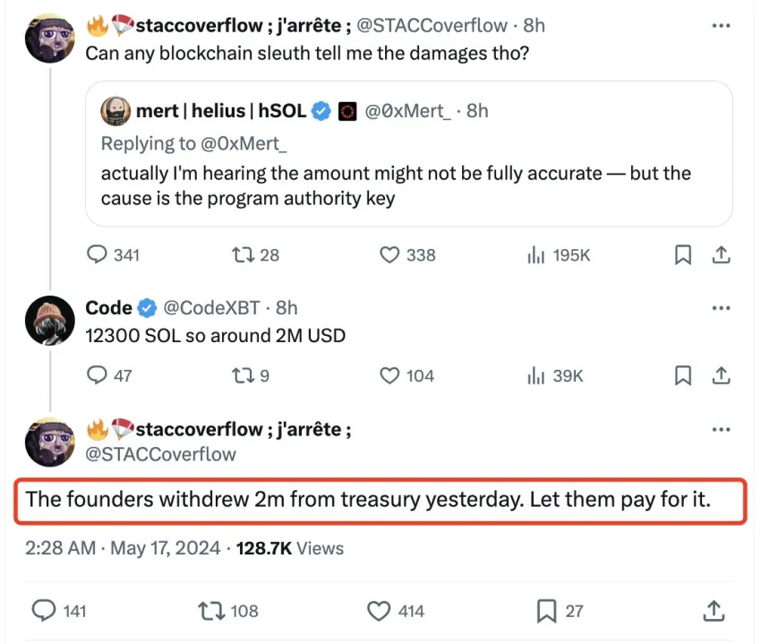Retweet mert's quoted post
This screenshot has width=770, height=644.
pos(244,254)
